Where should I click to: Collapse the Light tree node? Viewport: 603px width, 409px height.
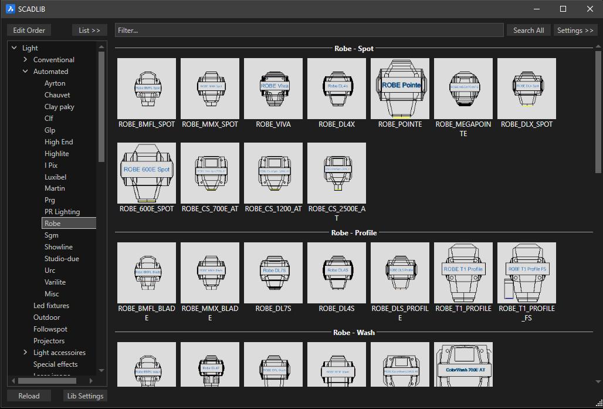tap(14, 48)
